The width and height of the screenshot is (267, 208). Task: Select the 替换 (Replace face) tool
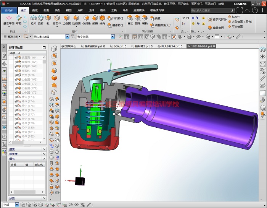coord(145,19)
